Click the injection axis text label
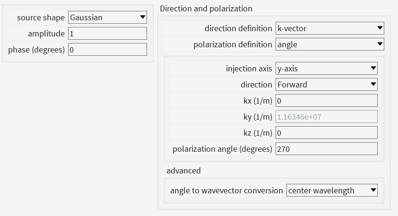 [x=249, y=69]
